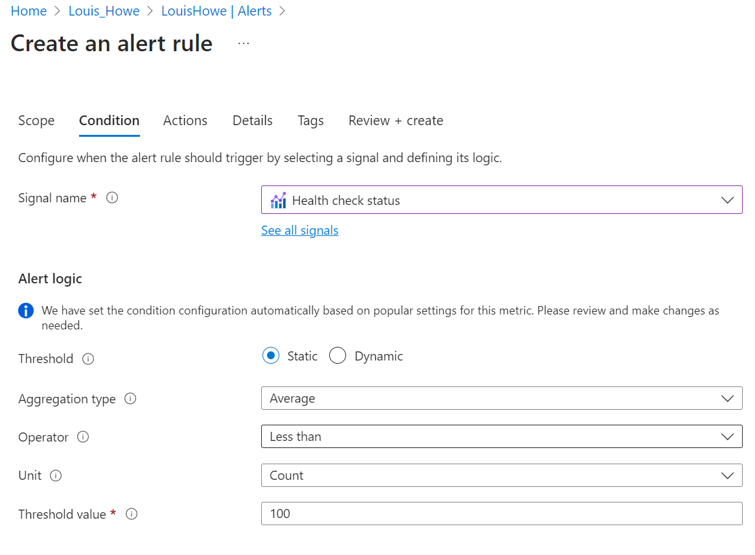
Task: Switch to the Scope tab
Action: click(36, 121)
